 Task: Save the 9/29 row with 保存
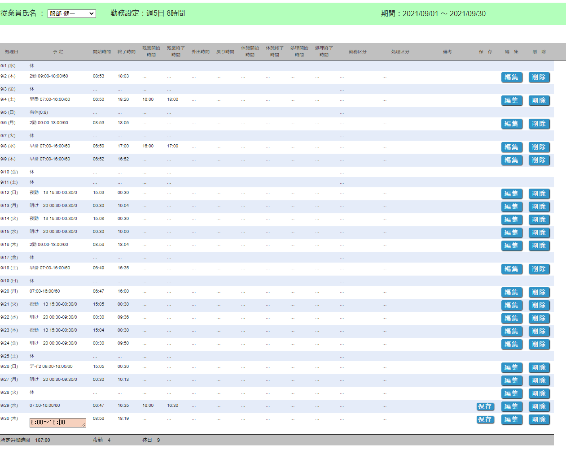pyautogui.click(x=485, y=406)
